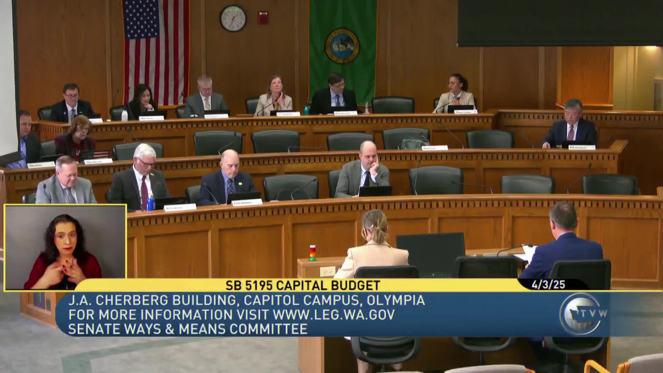The height and width of the screenshot is (373, 663).
Task: Click the green handbag on middle row desk
Action: coord(413,143)
